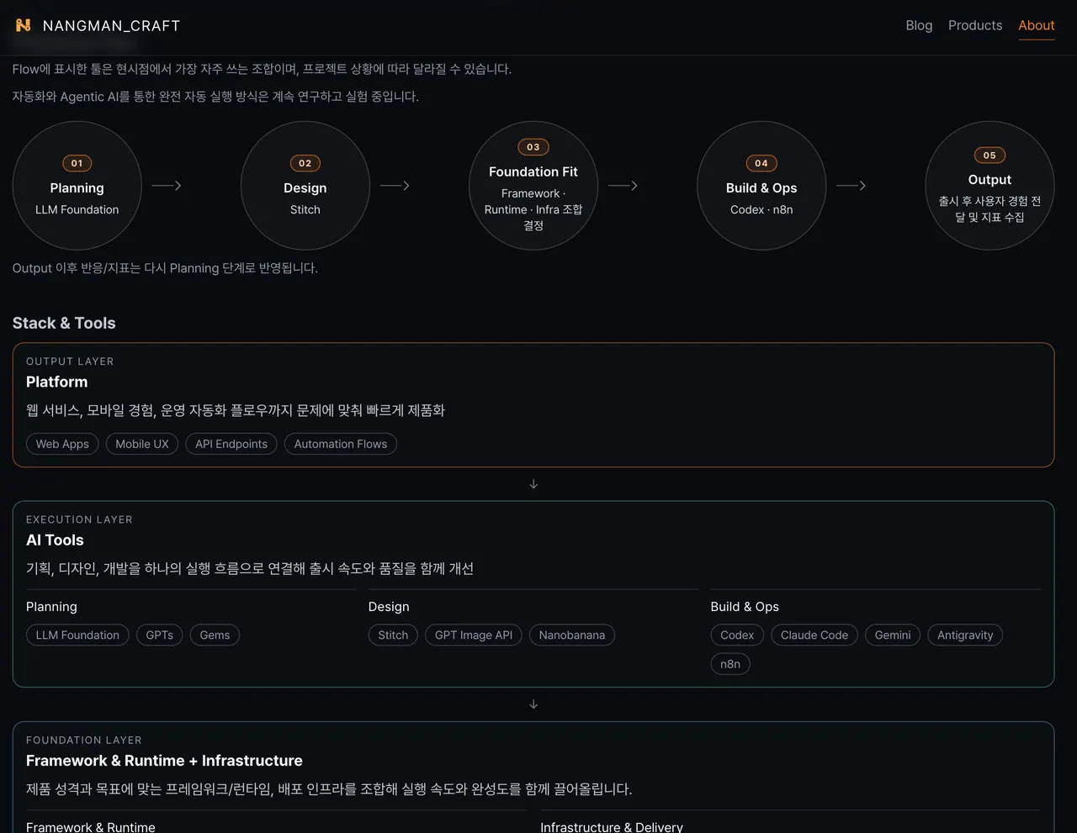1077x833 pixels.
Task: Click the 02 Design step circle
Action: coord(305,186)
